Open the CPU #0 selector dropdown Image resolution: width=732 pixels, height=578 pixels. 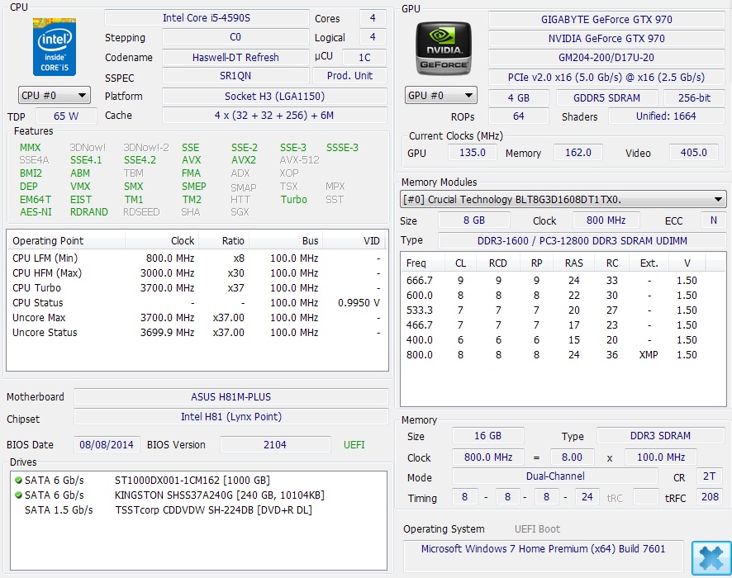click(x=55, y=96)
